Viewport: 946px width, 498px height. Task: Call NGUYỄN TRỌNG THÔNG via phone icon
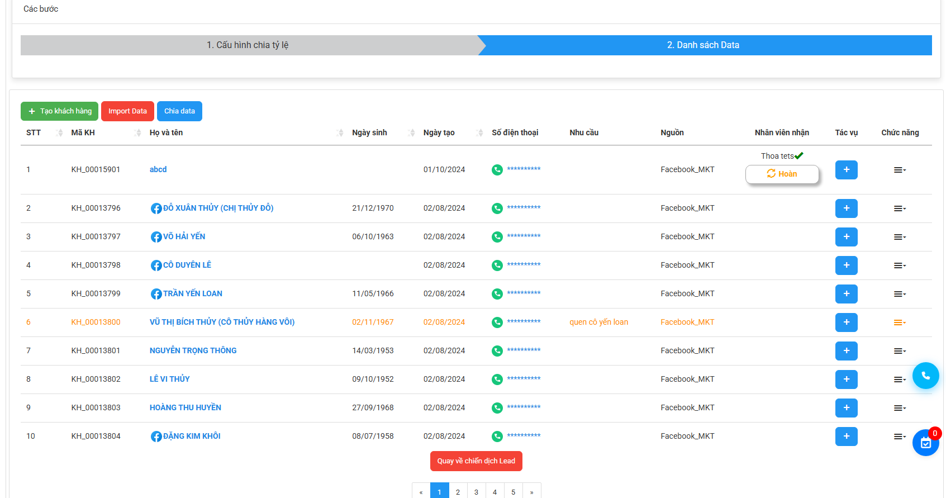497,351
